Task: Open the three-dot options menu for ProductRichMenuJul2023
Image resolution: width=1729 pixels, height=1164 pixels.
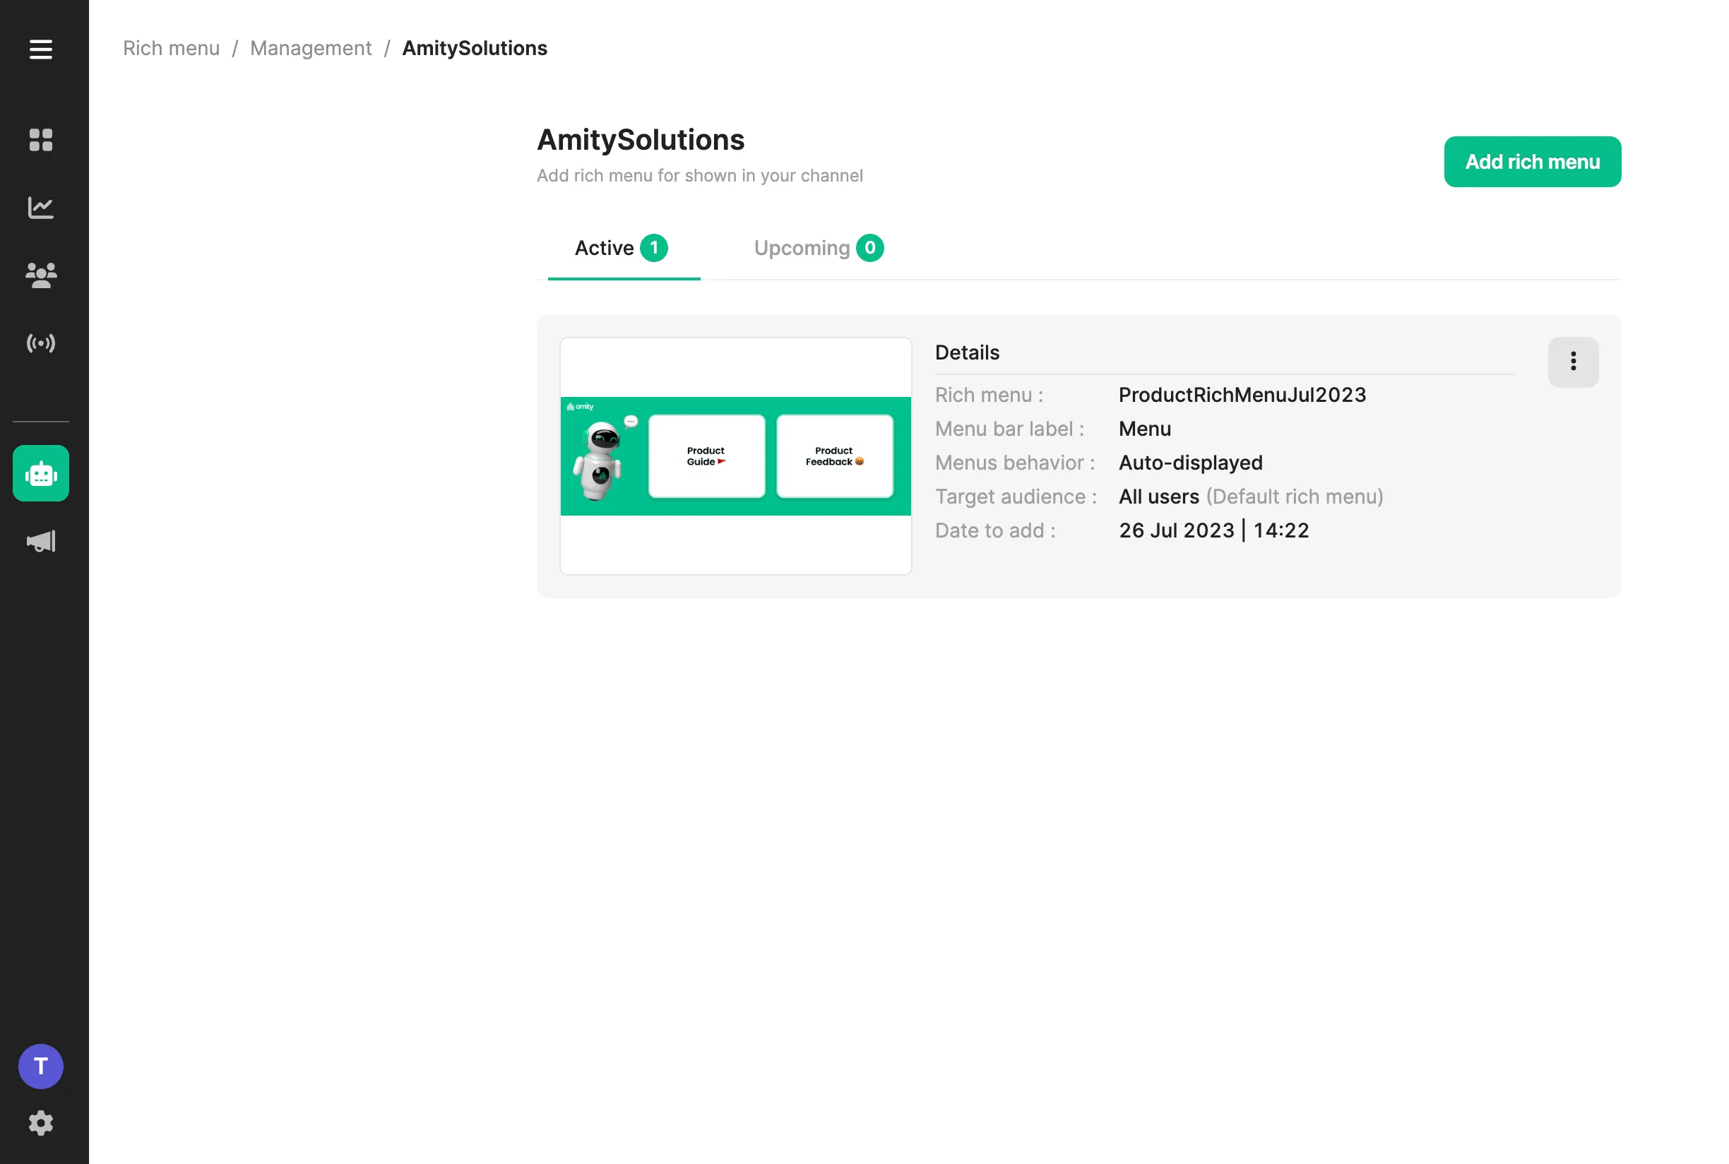Action: pos(1572,362)
